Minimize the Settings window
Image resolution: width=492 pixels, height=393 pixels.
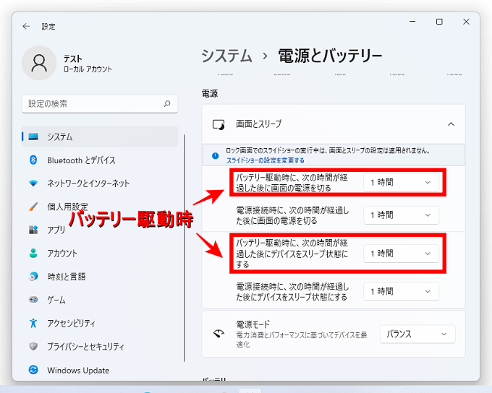click(412, 22)
